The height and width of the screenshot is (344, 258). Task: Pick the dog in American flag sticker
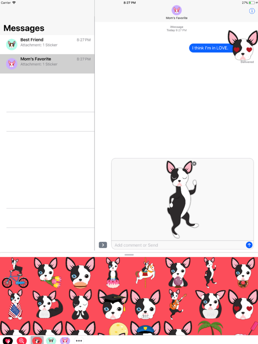coord(15,305)
